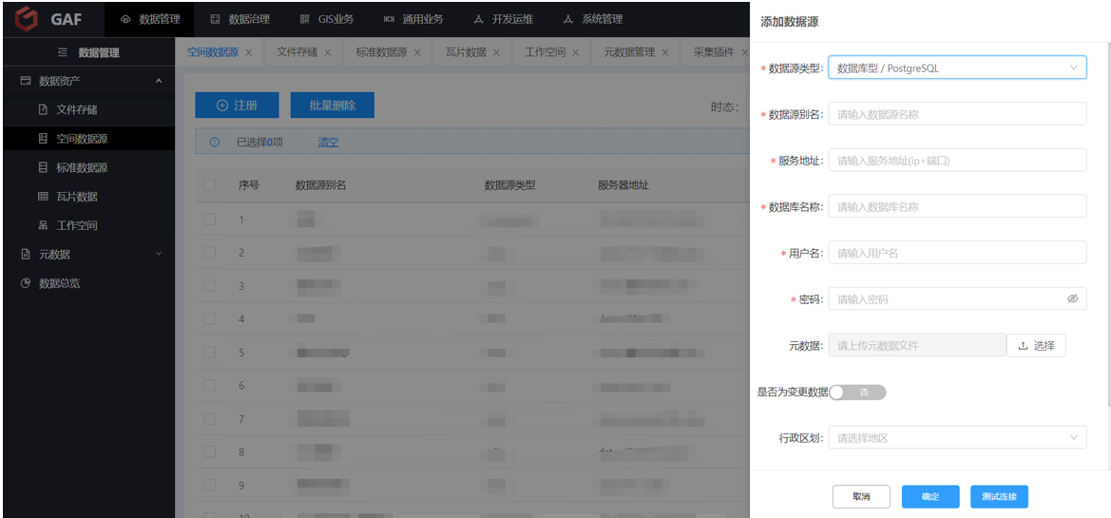This screenshot has width=1111, height=518.
Task: Click the 瓦片数据 grid icon in sidebar
Action: pyautogui.click(x=43, y=197)
